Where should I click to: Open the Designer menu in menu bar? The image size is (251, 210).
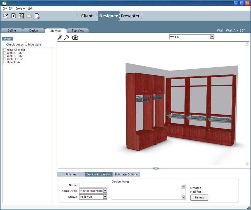(21, 8)
